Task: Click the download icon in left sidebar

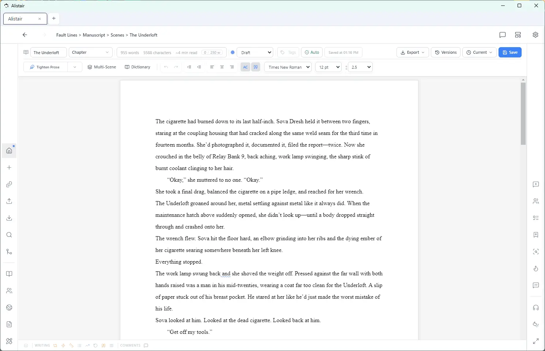Action: pyautogui.click(x=9, y=218)
